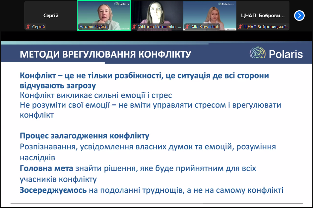313x208 pixels.
Task: Select text відчувають загрозу
Action: click(58, 85)
